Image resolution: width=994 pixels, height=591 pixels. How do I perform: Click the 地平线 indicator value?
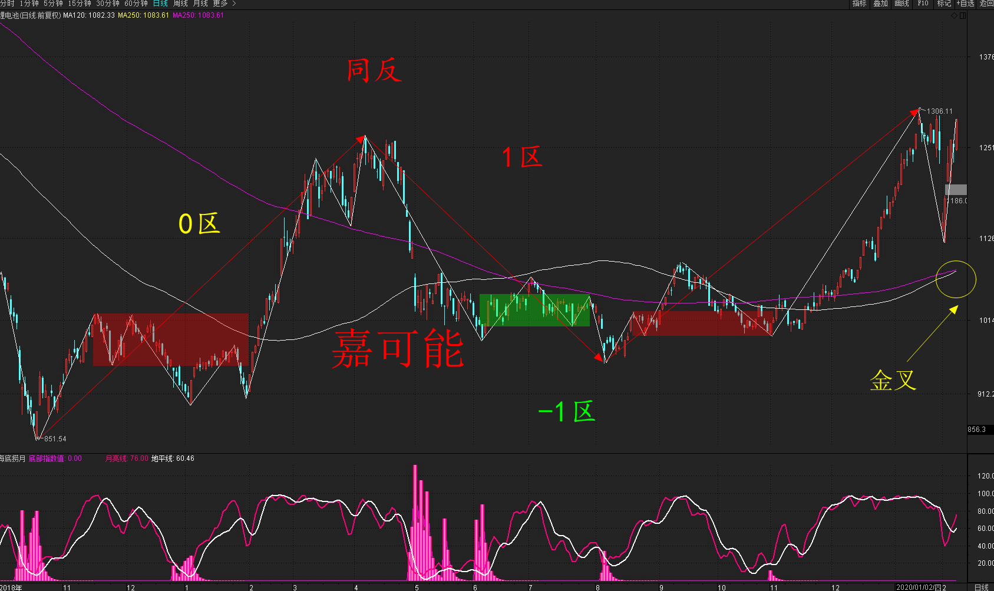pos(173,458)
